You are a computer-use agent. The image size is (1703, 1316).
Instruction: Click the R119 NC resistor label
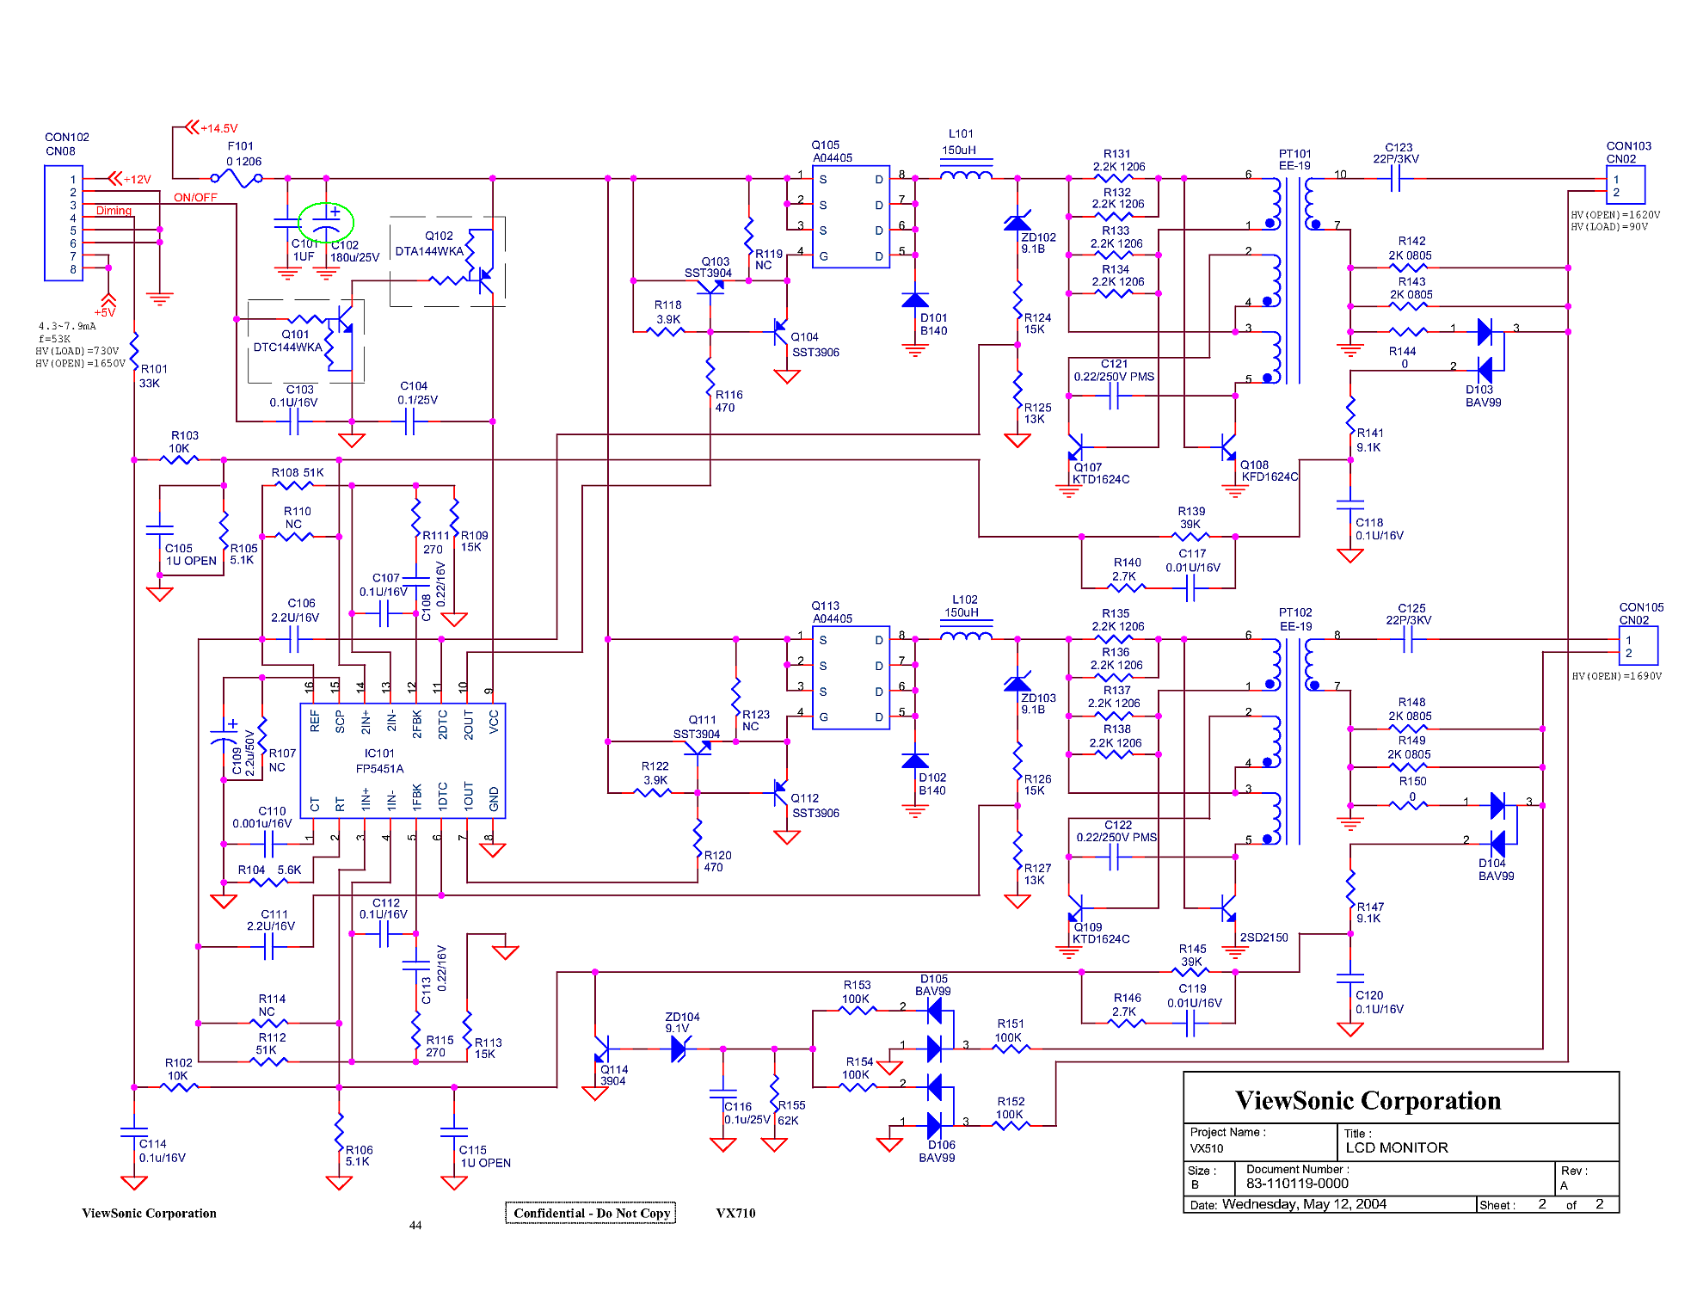click(x=769, y=260)
